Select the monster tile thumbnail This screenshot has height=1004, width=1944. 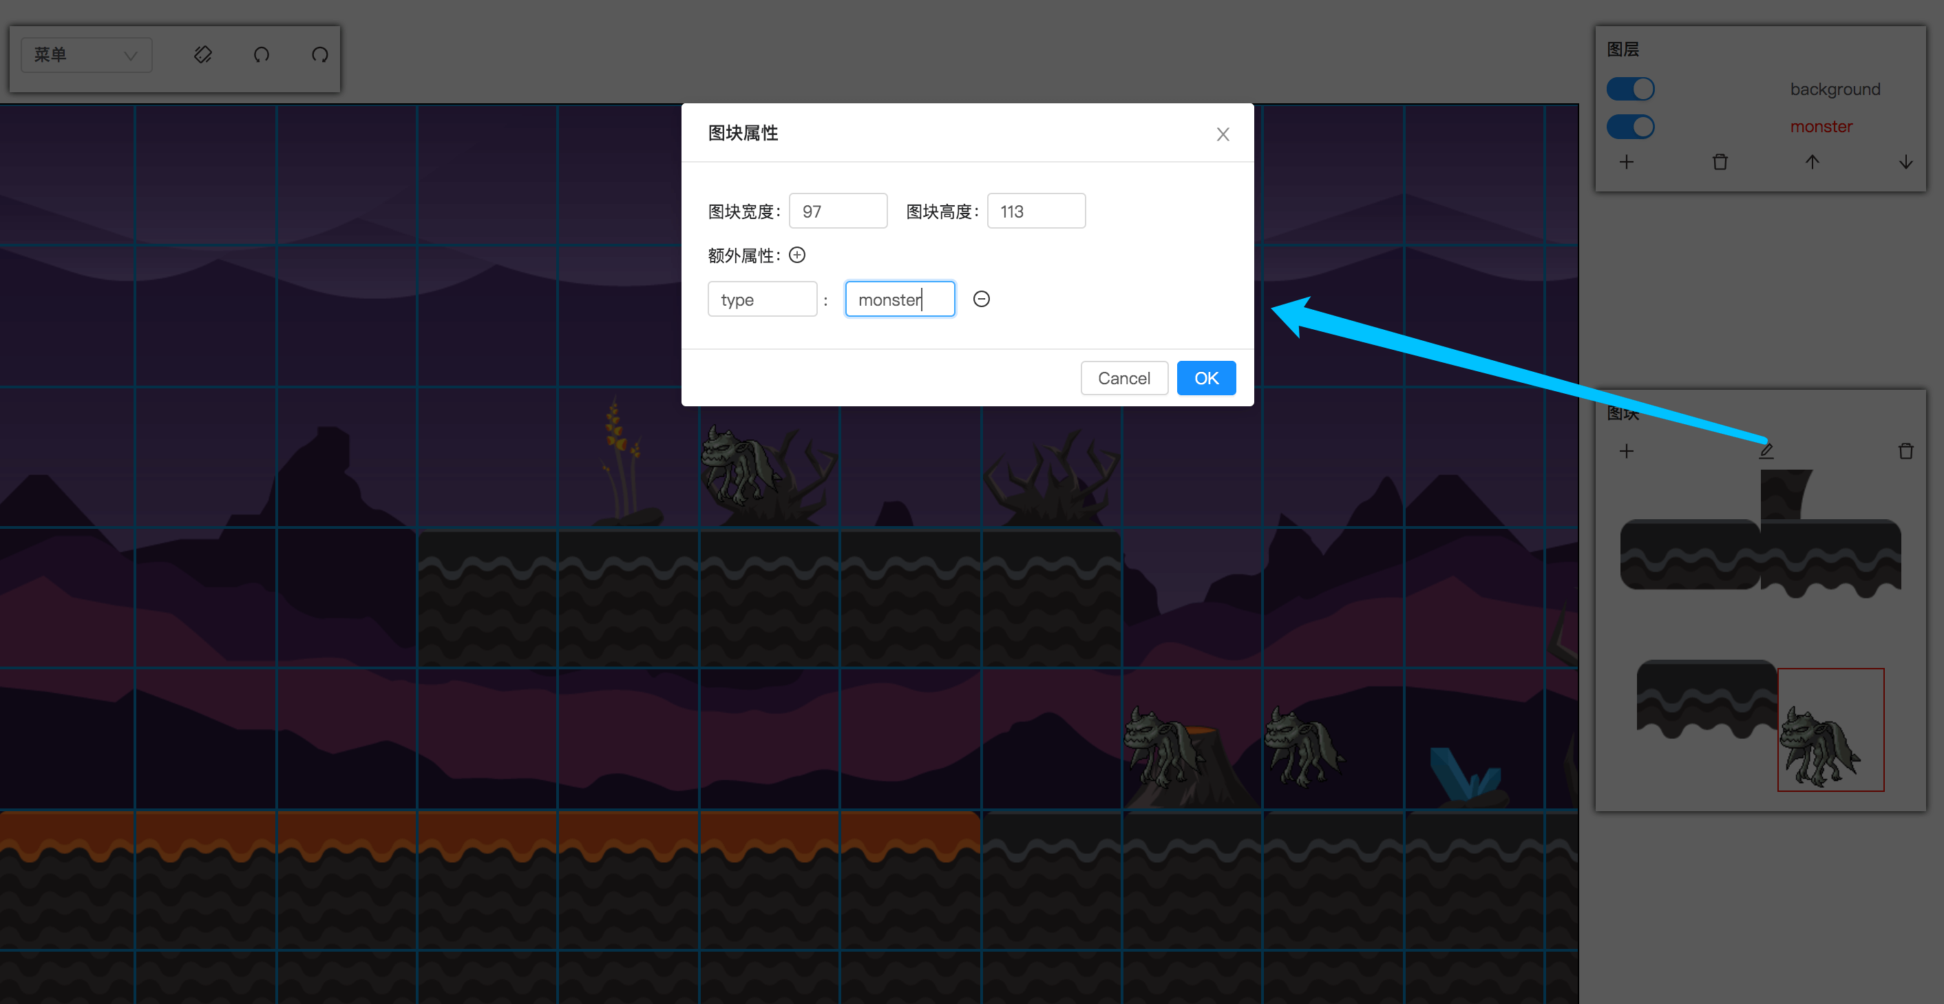(1830, 729)
